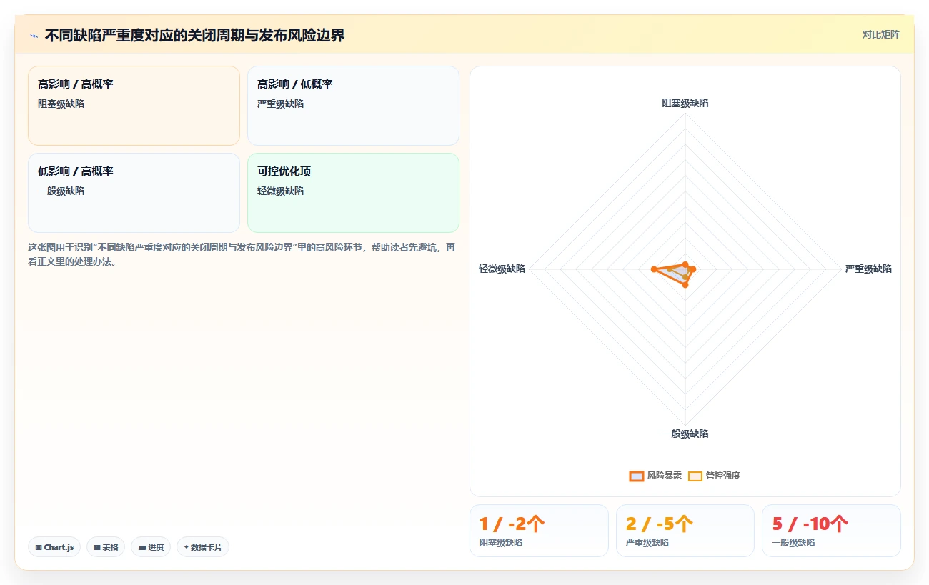Click the 严重级缺陷 radar axis label
929x585 pixels.
(x=868, y=269)
